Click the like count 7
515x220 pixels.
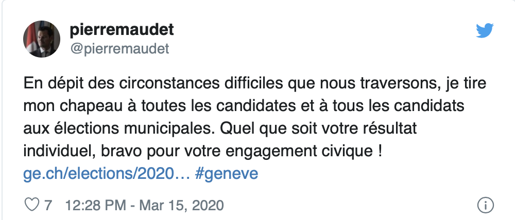pos(48,205)
